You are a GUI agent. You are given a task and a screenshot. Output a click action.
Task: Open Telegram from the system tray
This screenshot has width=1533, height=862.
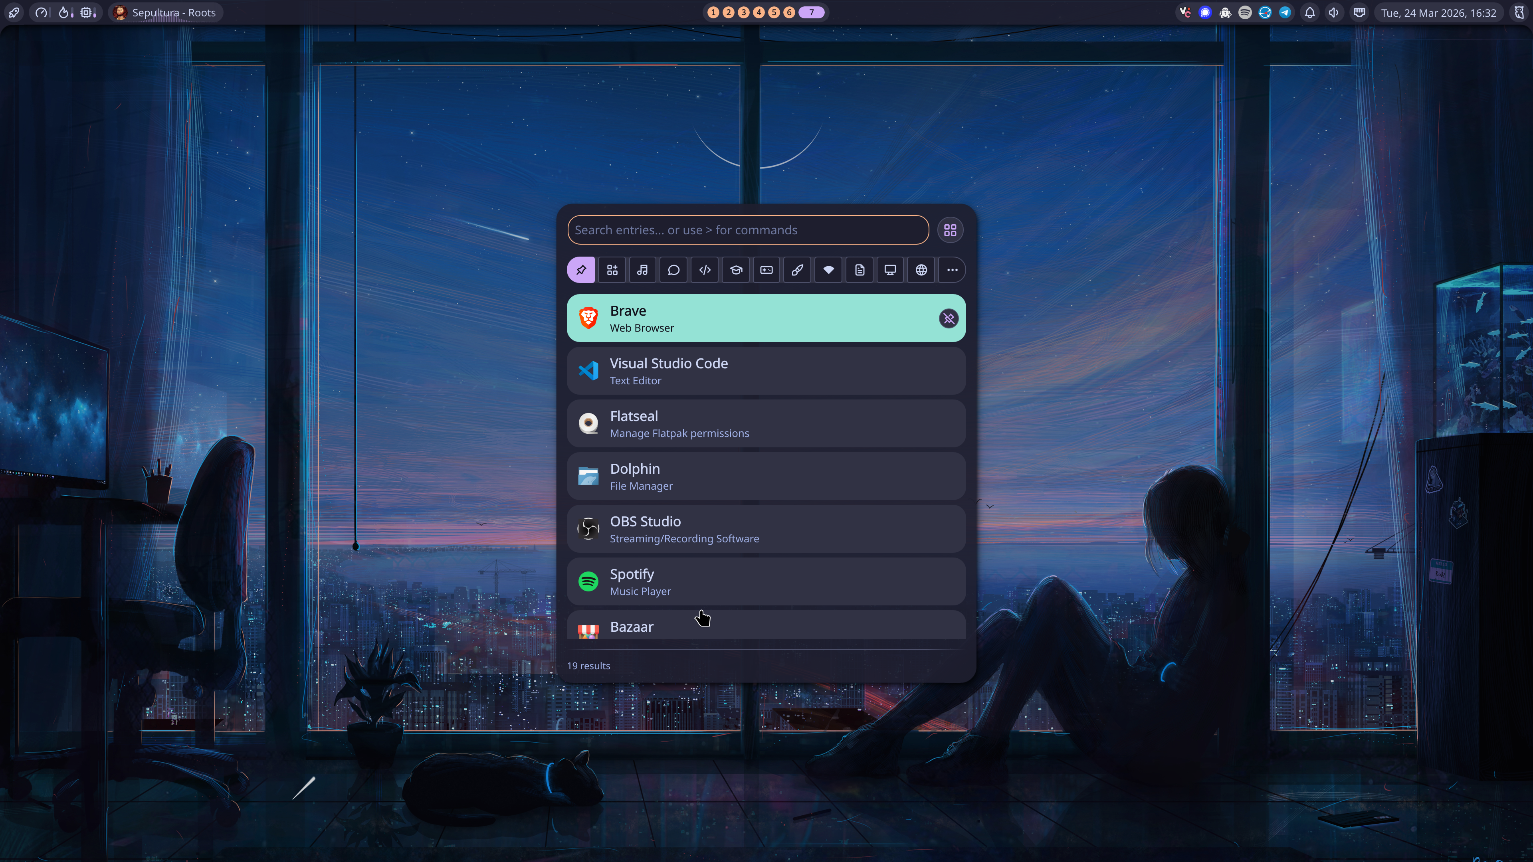1285,12
